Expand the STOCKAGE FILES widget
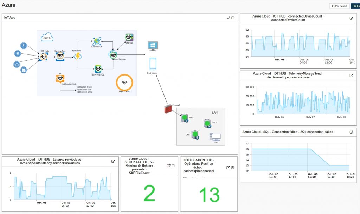 point(173,166)
